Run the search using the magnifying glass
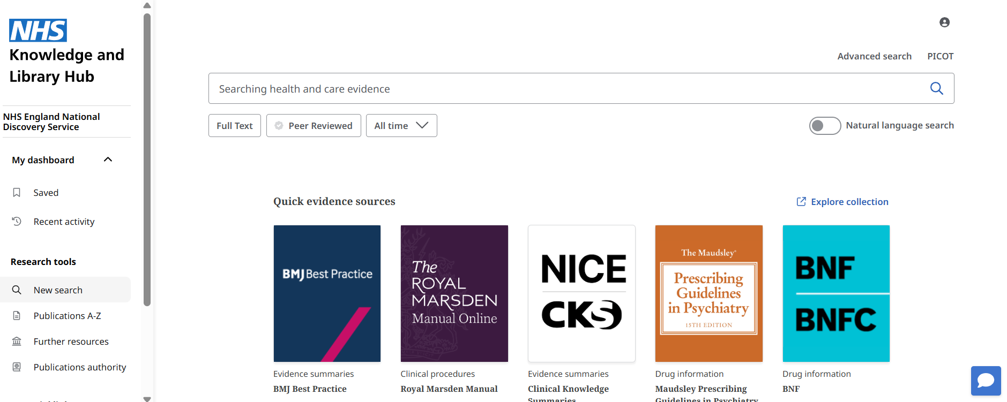The image size is (1007, 402). point(936,88)
